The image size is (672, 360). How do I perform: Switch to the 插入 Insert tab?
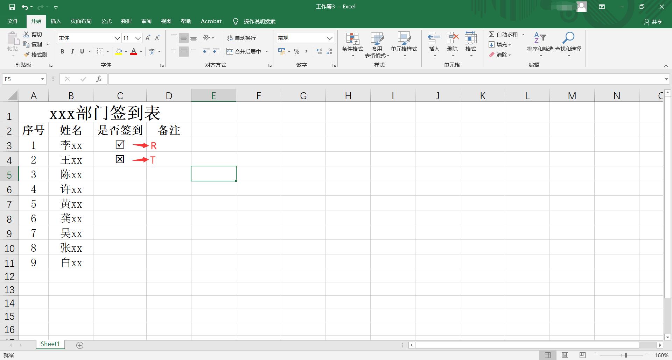[x=56, y=21]
